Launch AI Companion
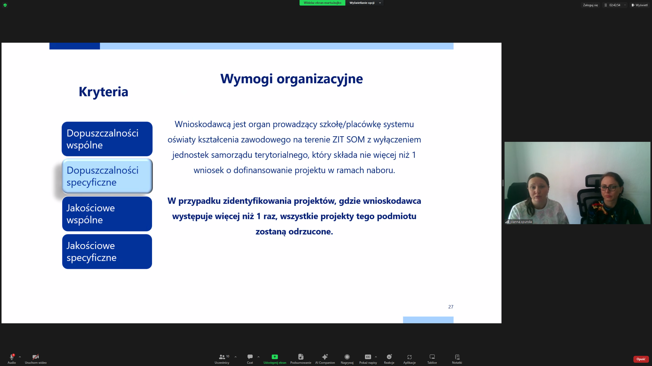 click(x=325, y=359)
